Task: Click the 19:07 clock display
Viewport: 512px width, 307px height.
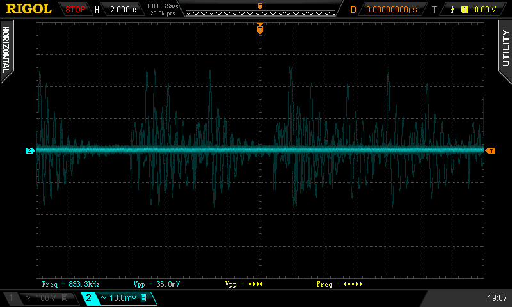Action: 496,298
